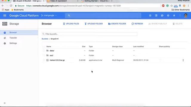Click the 30/05/2017, 01:04 date cell
The image size is (191, 107).
[x=141, y=60]
